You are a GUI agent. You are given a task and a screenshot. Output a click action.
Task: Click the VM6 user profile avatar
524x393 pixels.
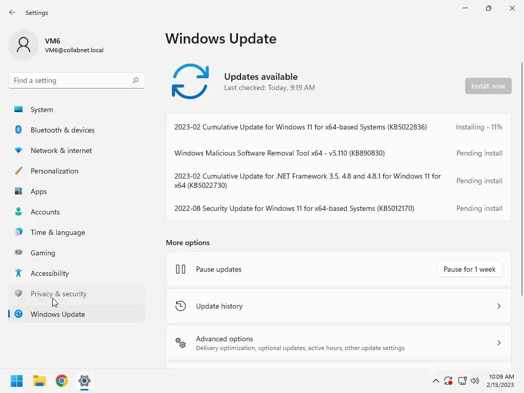pyautogui.click(x=24, y=45)
